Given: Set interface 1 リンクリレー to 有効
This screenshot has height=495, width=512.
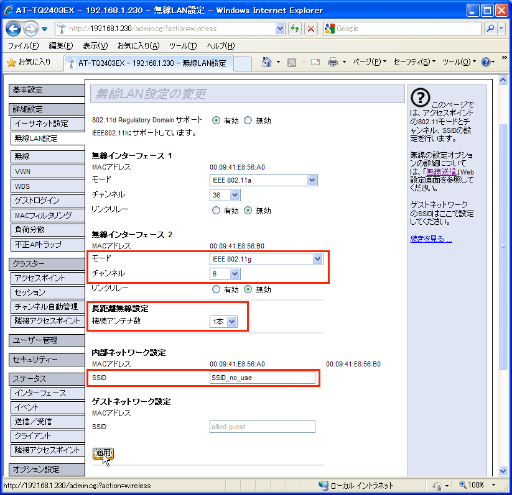Looking at the screenshot, I should pyautogui.click(x=216, y=211).
